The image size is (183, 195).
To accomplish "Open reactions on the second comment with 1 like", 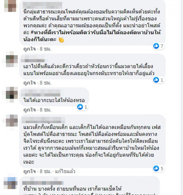I will [158, 80].
